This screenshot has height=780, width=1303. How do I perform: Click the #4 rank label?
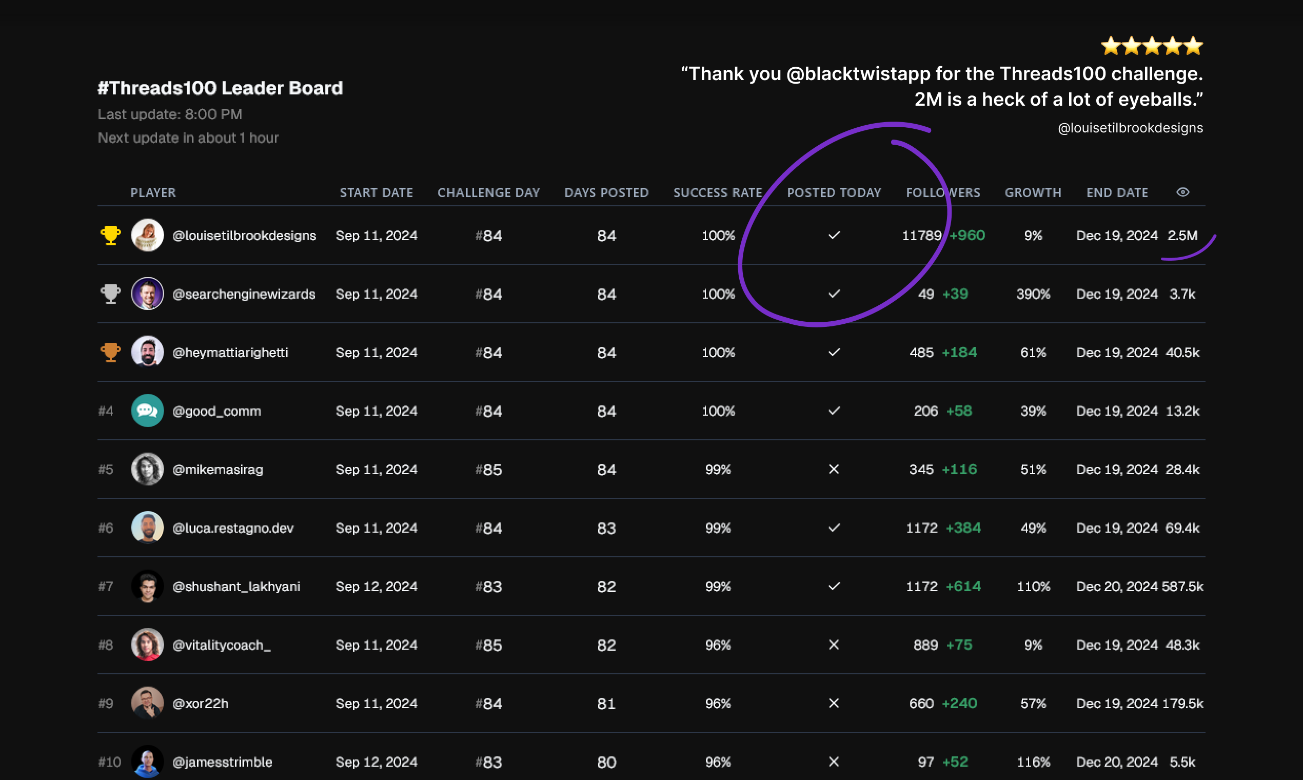pyautogui.click(x=106, y=411)
